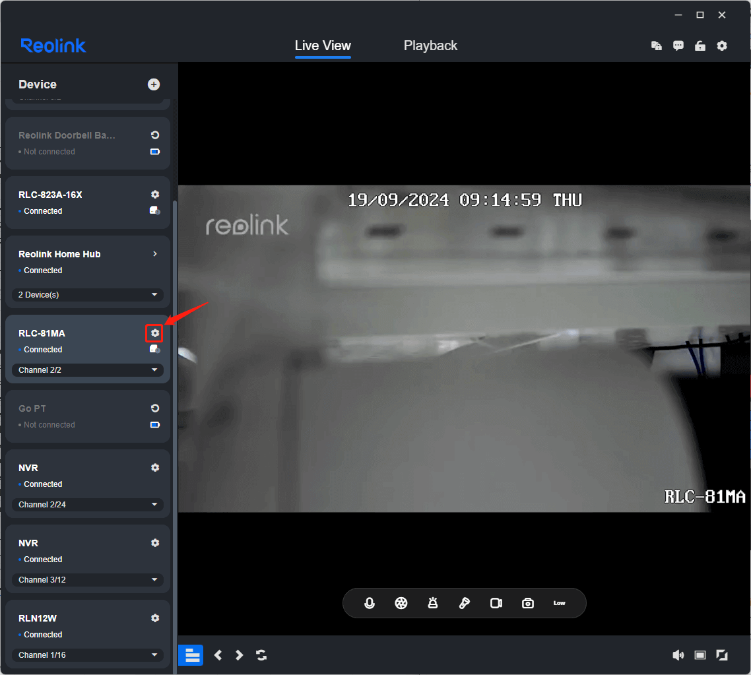The height and width of the screenshot is (675, 751).
Task: Mute the live view speaker volume
Action: (x=678, y=655)
